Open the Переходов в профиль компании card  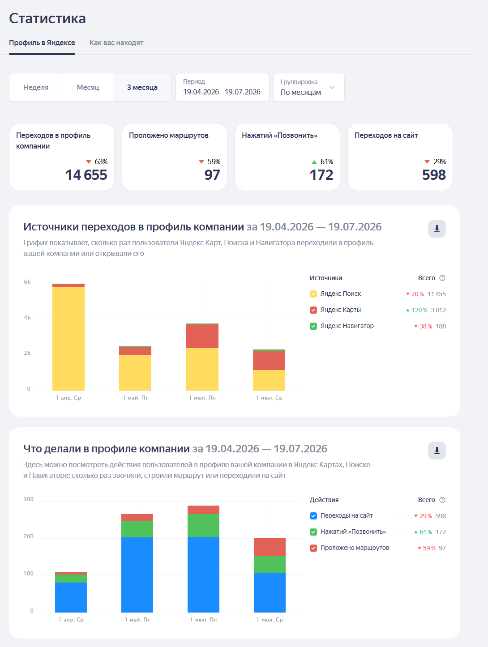(x=62, y=157)
